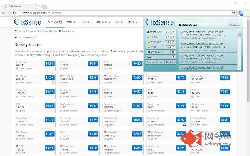Click the $3.90 button for survey 157608
250x156 pixels.
point(93,148)
